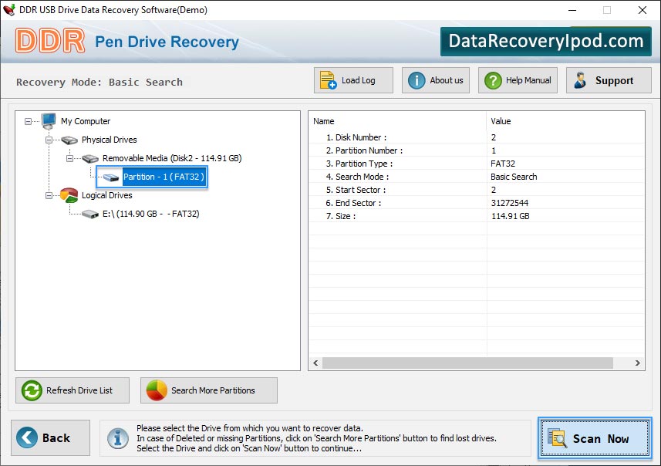Collapse the My Computer tree node
661x466 pixels.
(x=28, y=121)
